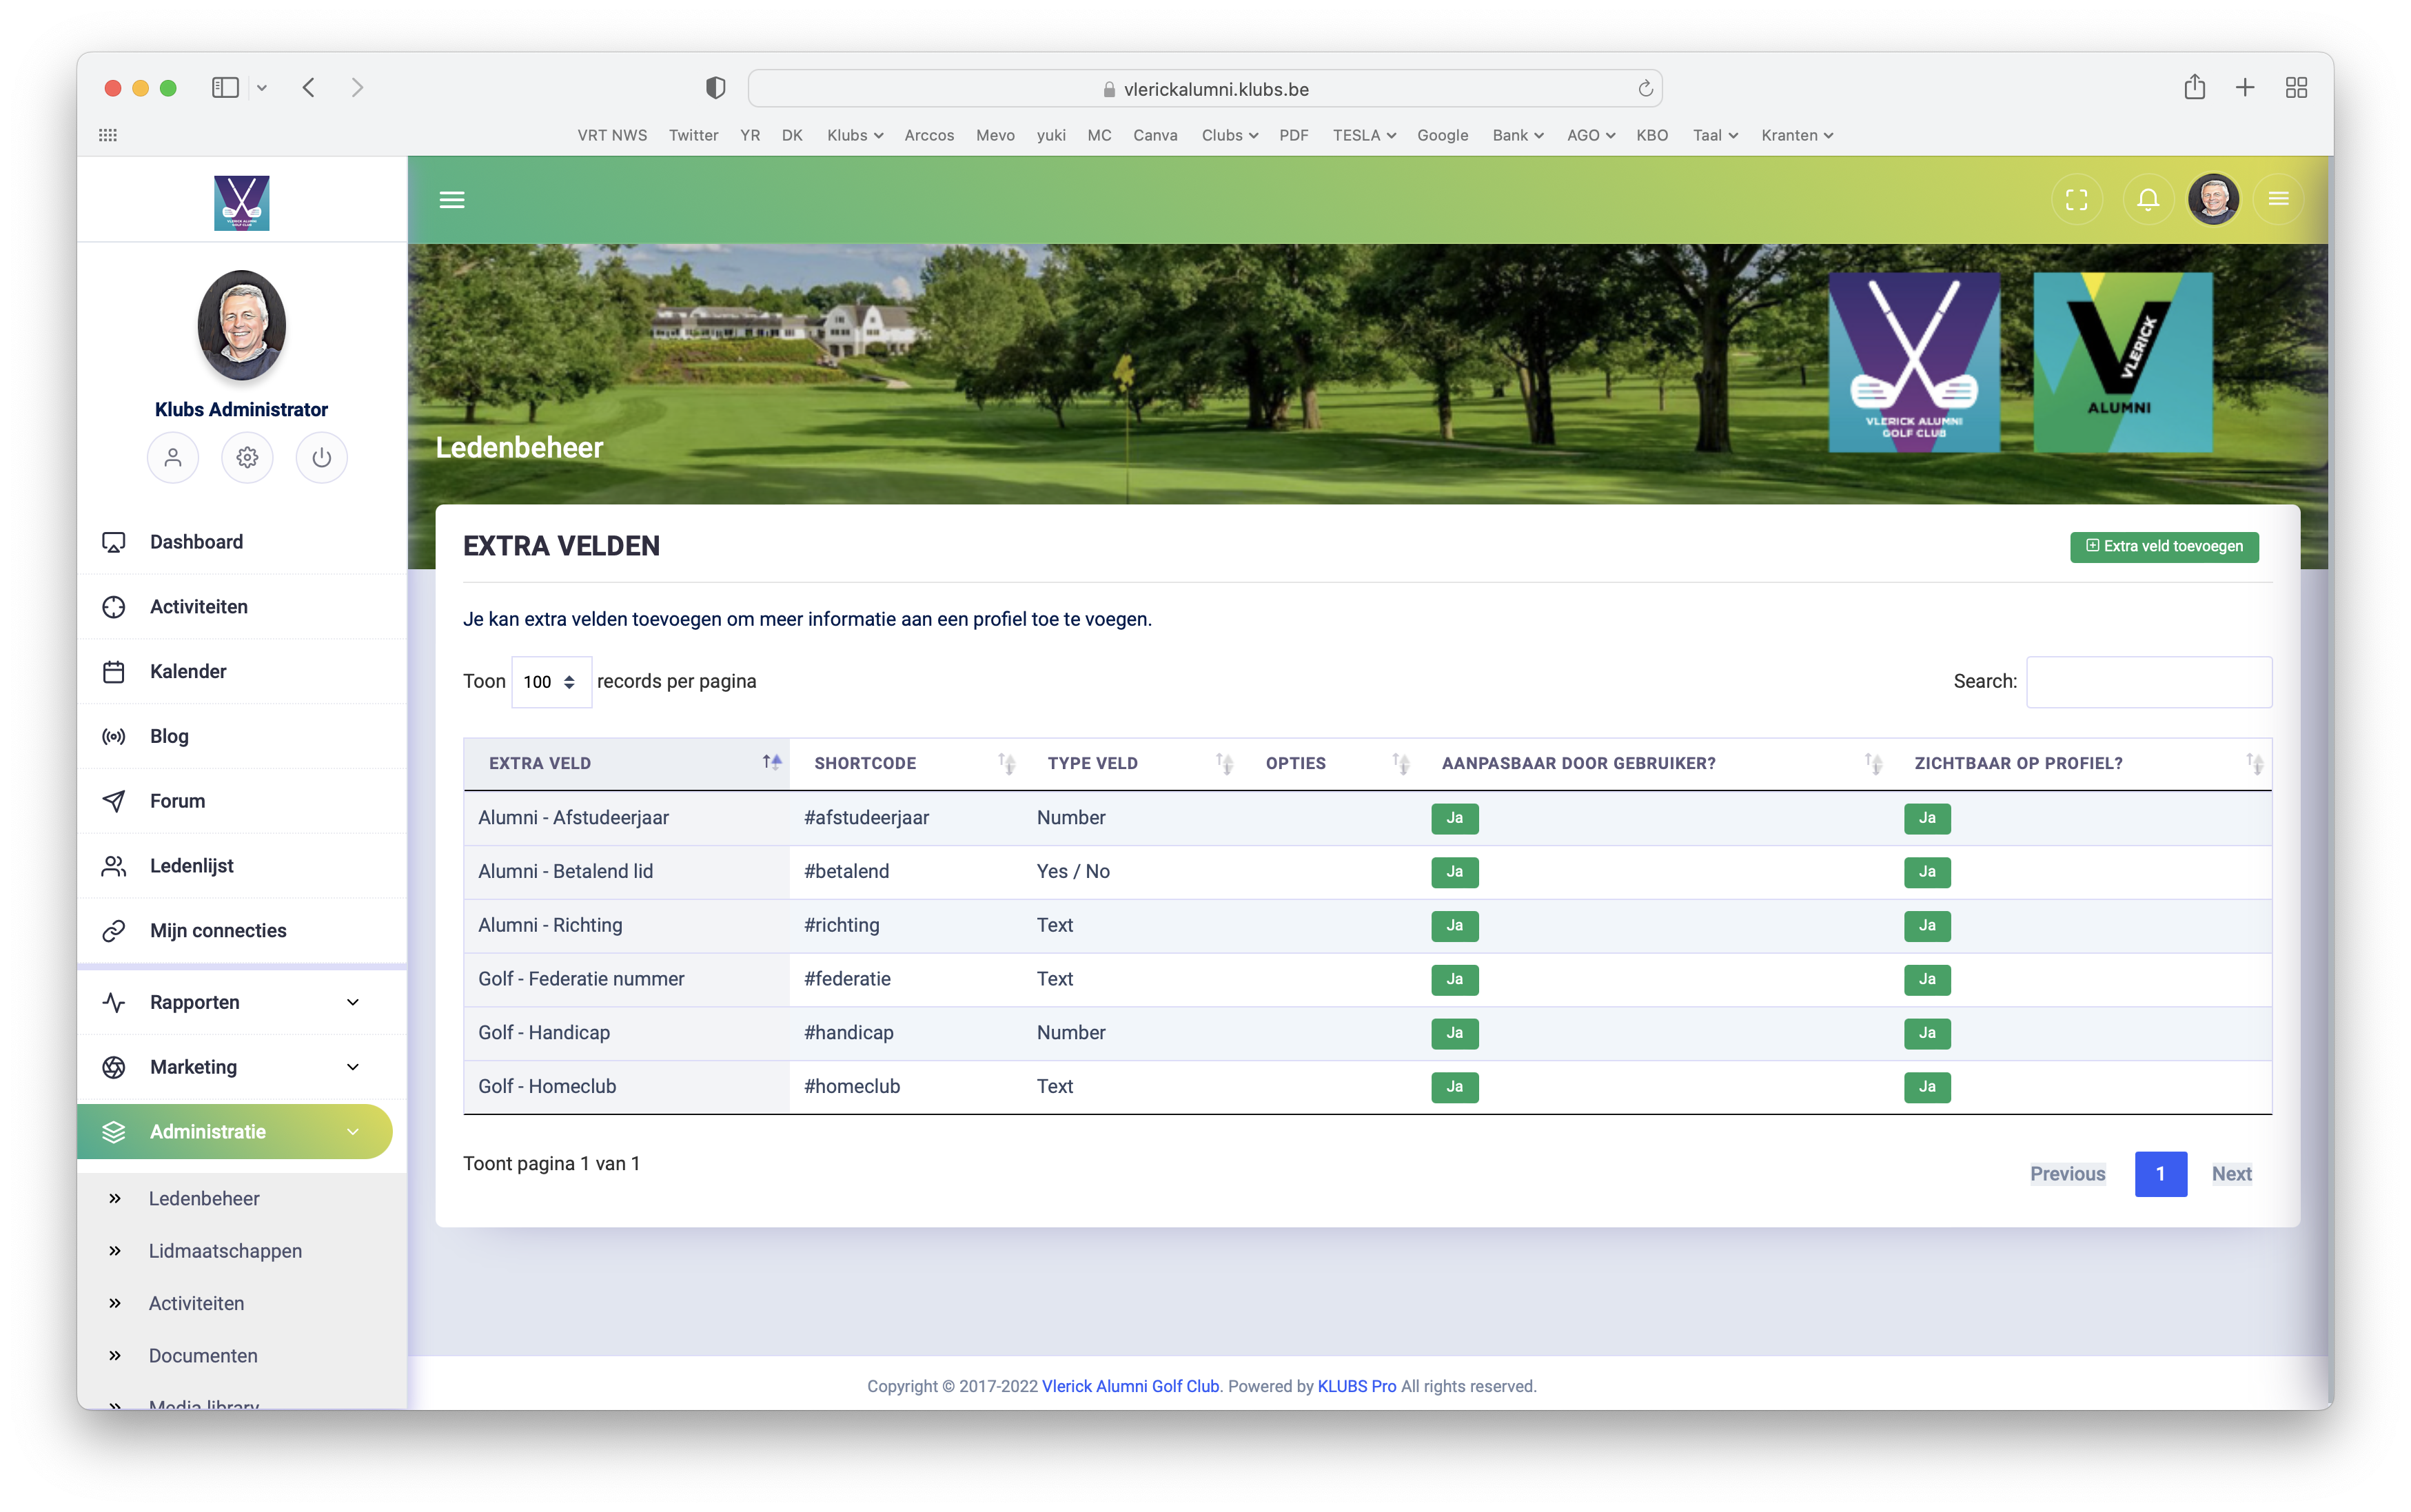Open the records per pagina dropdown
The height and width of the screenshot is (1512, 2411).
[x=550, y=682]
